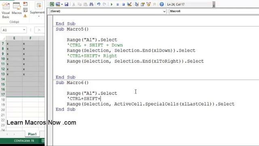Viewport: 259px width, 146px height.
Task: Click the Insert UserForm toolbar icon
Action: (58, 4)
